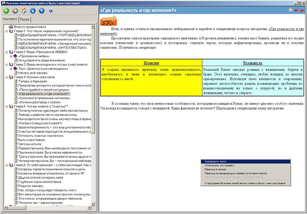Select the Контекст tab

(10, 19)
